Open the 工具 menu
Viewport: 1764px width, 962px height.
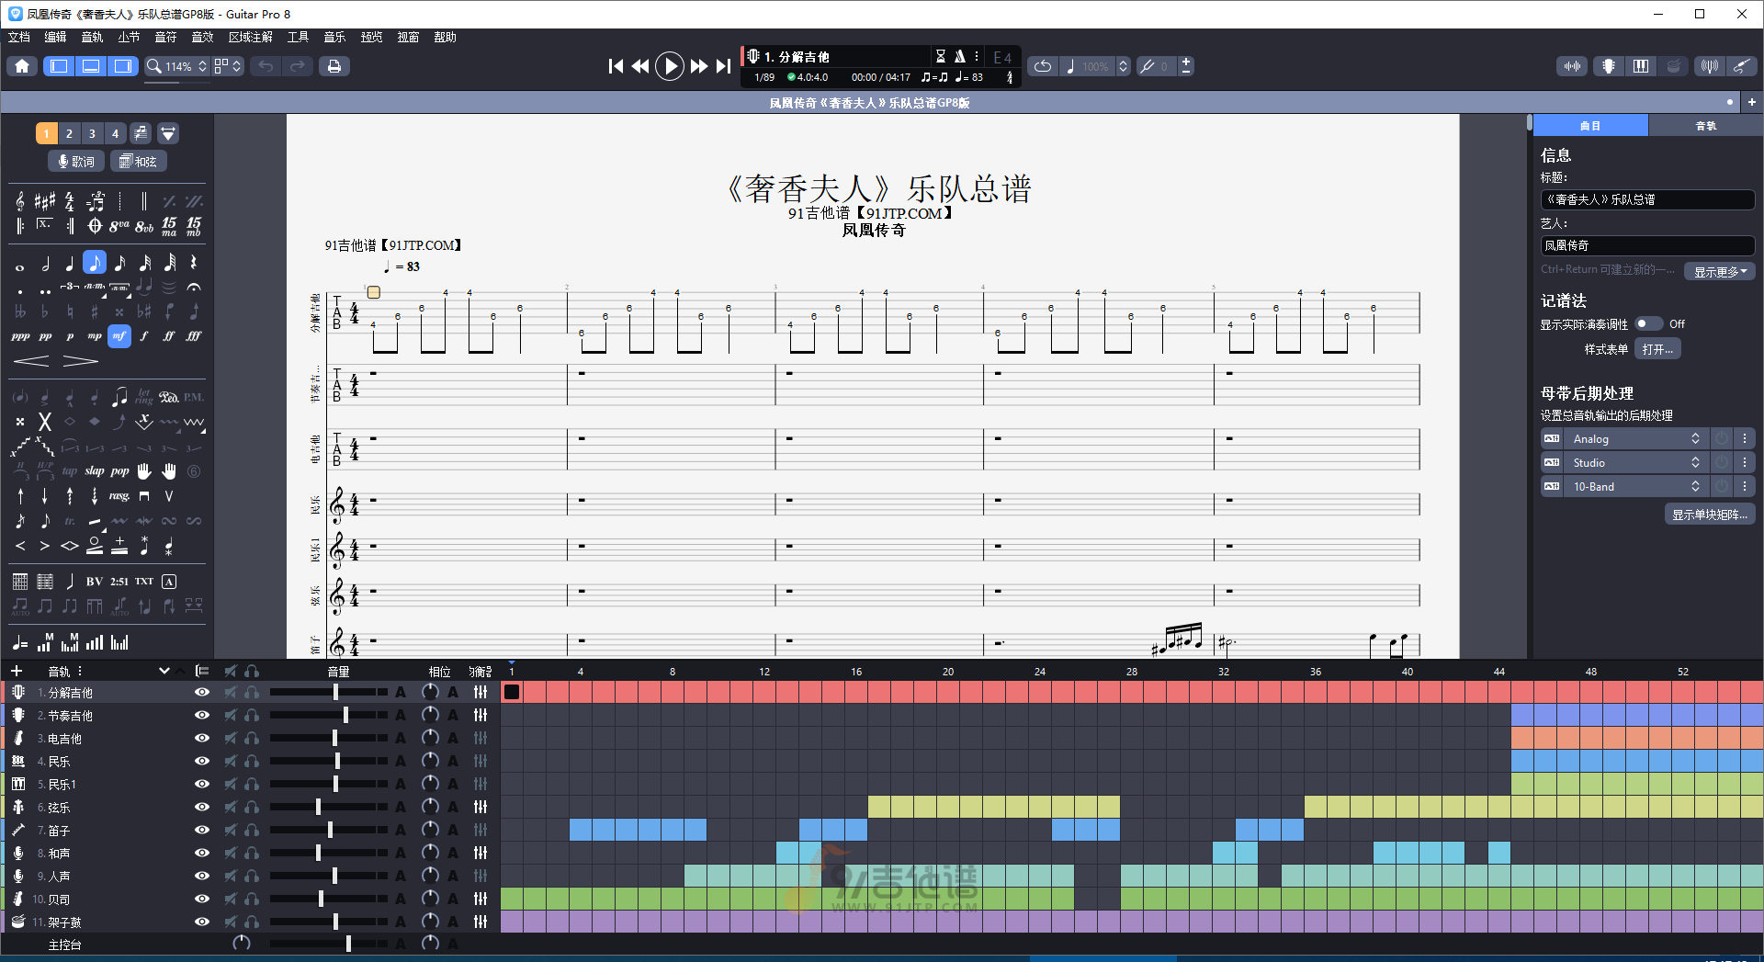click(x=298, y=37)
